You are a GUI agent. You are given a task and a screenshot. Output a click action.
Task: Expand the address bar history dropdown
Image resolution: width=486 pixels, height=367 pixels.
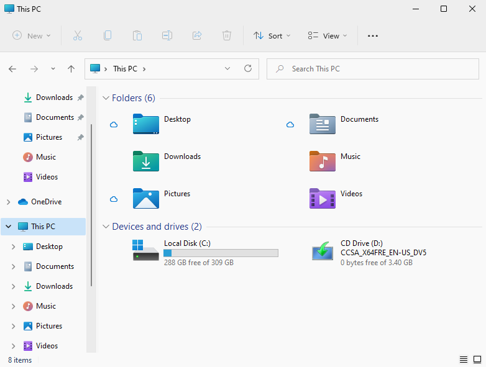pyautogui.click(x=227, y=68)
